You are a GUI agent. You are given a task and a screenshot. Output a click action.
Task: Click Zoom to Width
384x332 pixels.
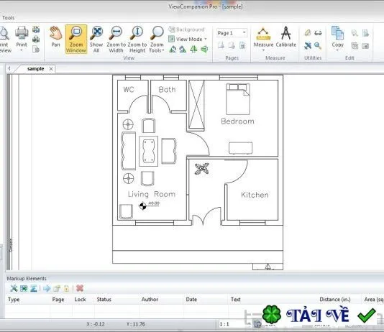click(116, 39)
